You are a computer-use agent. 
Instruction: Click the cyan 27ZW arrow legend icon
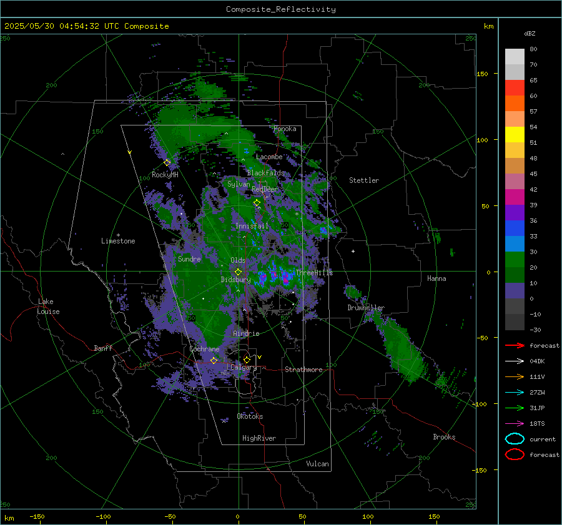click(x=515, y=393)
